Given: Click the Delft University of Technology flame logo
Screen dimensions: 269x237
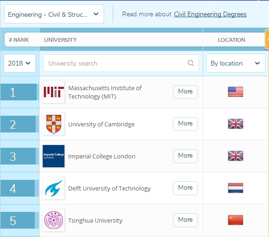Looking at the screenshot, I should click(x=54, y=188).
